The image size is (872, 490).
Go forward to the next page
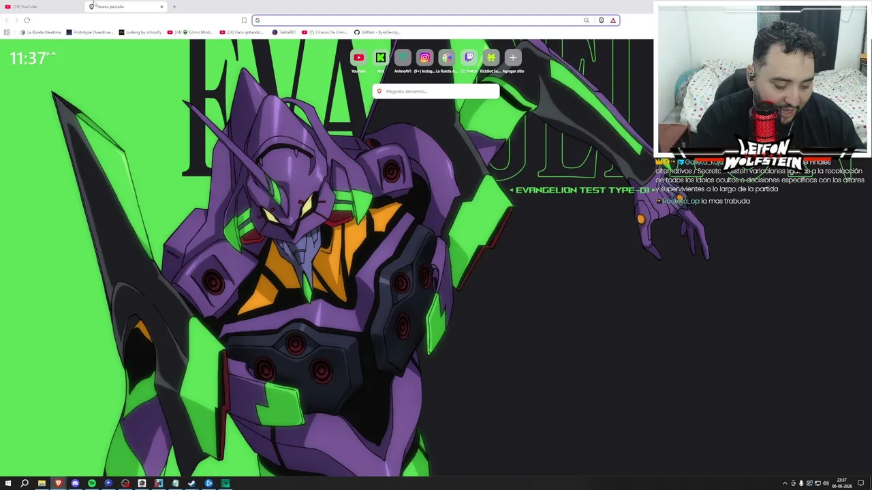(17, 20)
